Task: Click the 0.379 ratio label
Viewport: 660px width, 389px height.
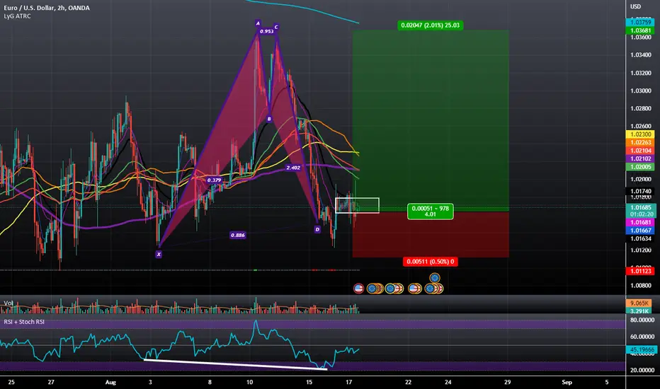Action: [215, 180]
